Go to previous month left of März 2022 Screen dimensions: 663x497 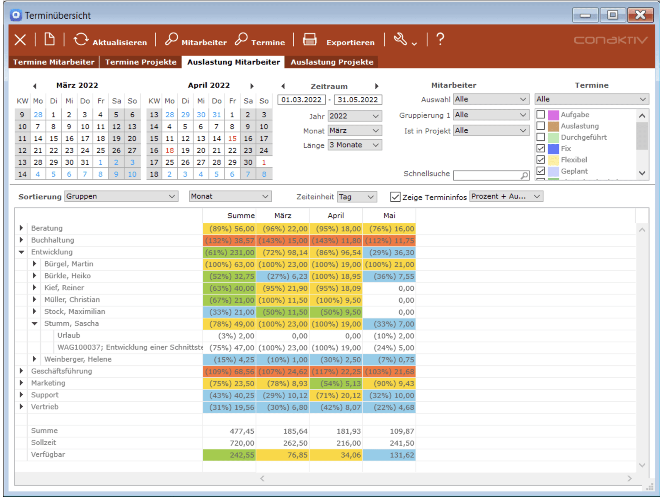point(35,86)
